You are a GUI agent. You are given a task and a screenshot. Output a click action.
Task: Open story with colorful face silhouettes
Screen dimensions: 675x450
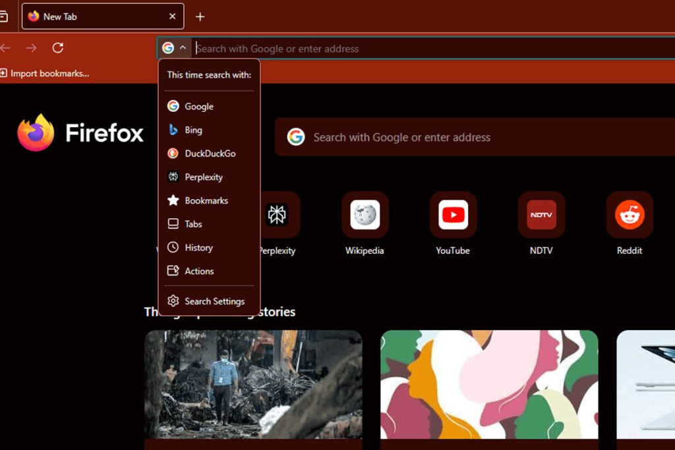(489, 385)
